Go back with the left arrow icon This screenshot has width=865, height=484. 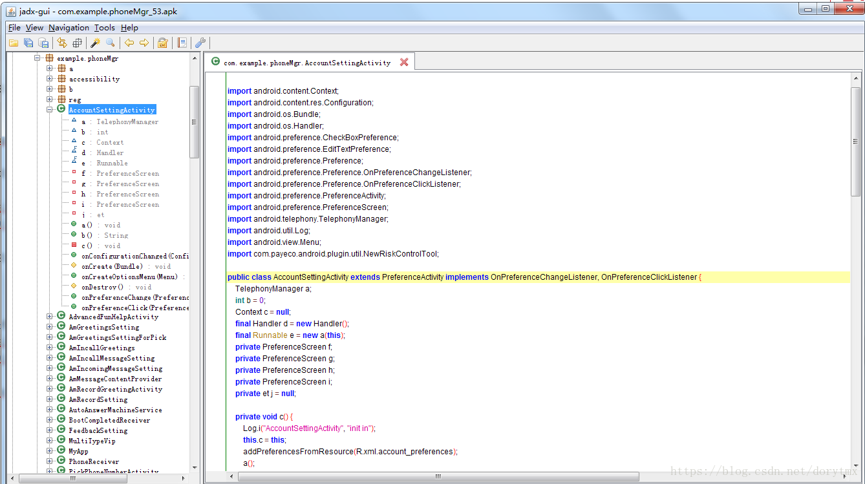129,43
